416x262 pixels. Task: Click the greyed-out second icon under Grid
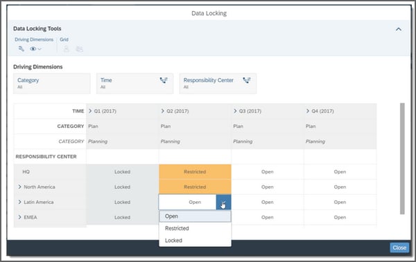coord(79,48)
